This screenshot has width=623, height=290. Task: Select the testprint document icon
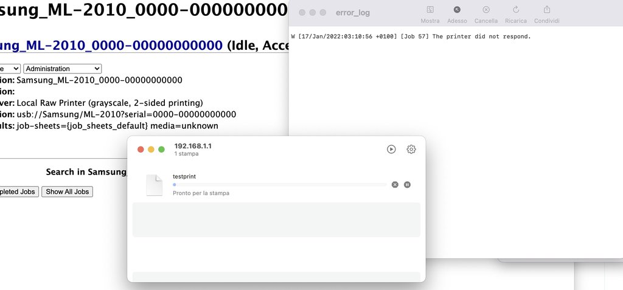click(x=154, y=185)
